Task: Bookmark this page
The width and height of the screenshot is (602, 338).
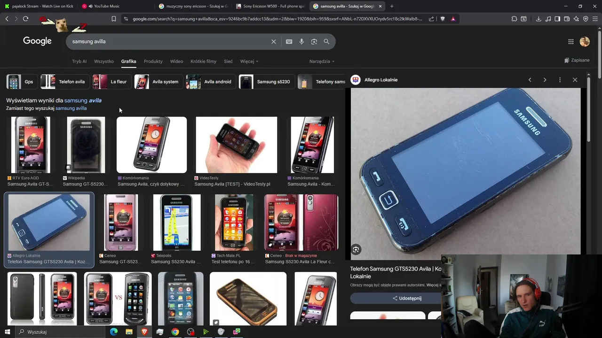Action: click(x=114, y=19)
